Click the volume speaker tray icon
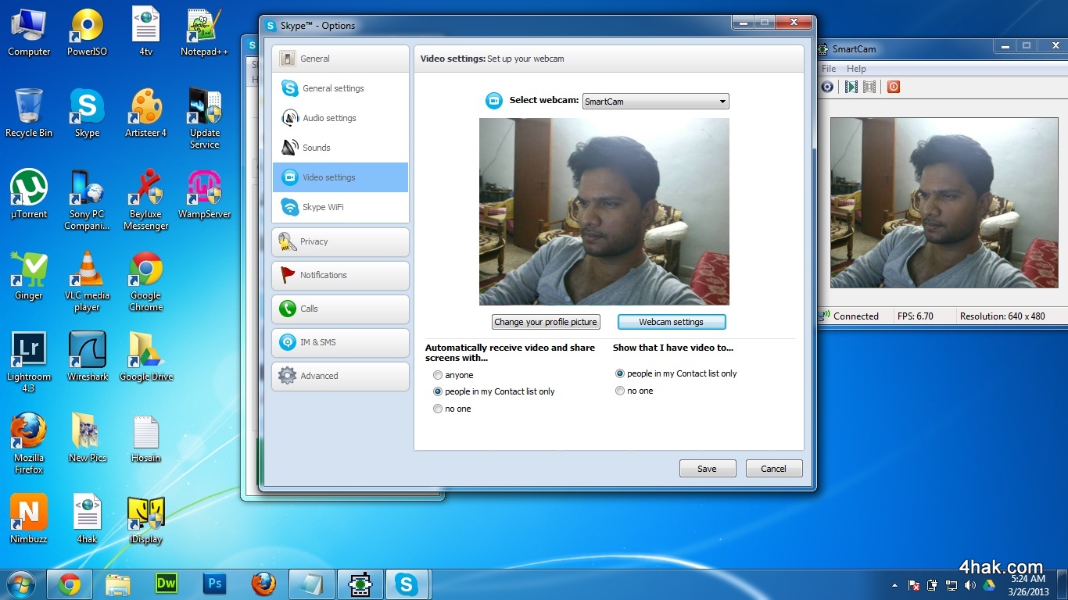Image resolution: width=1068 pixels, height=600 pixels. [x=970, y=585]
